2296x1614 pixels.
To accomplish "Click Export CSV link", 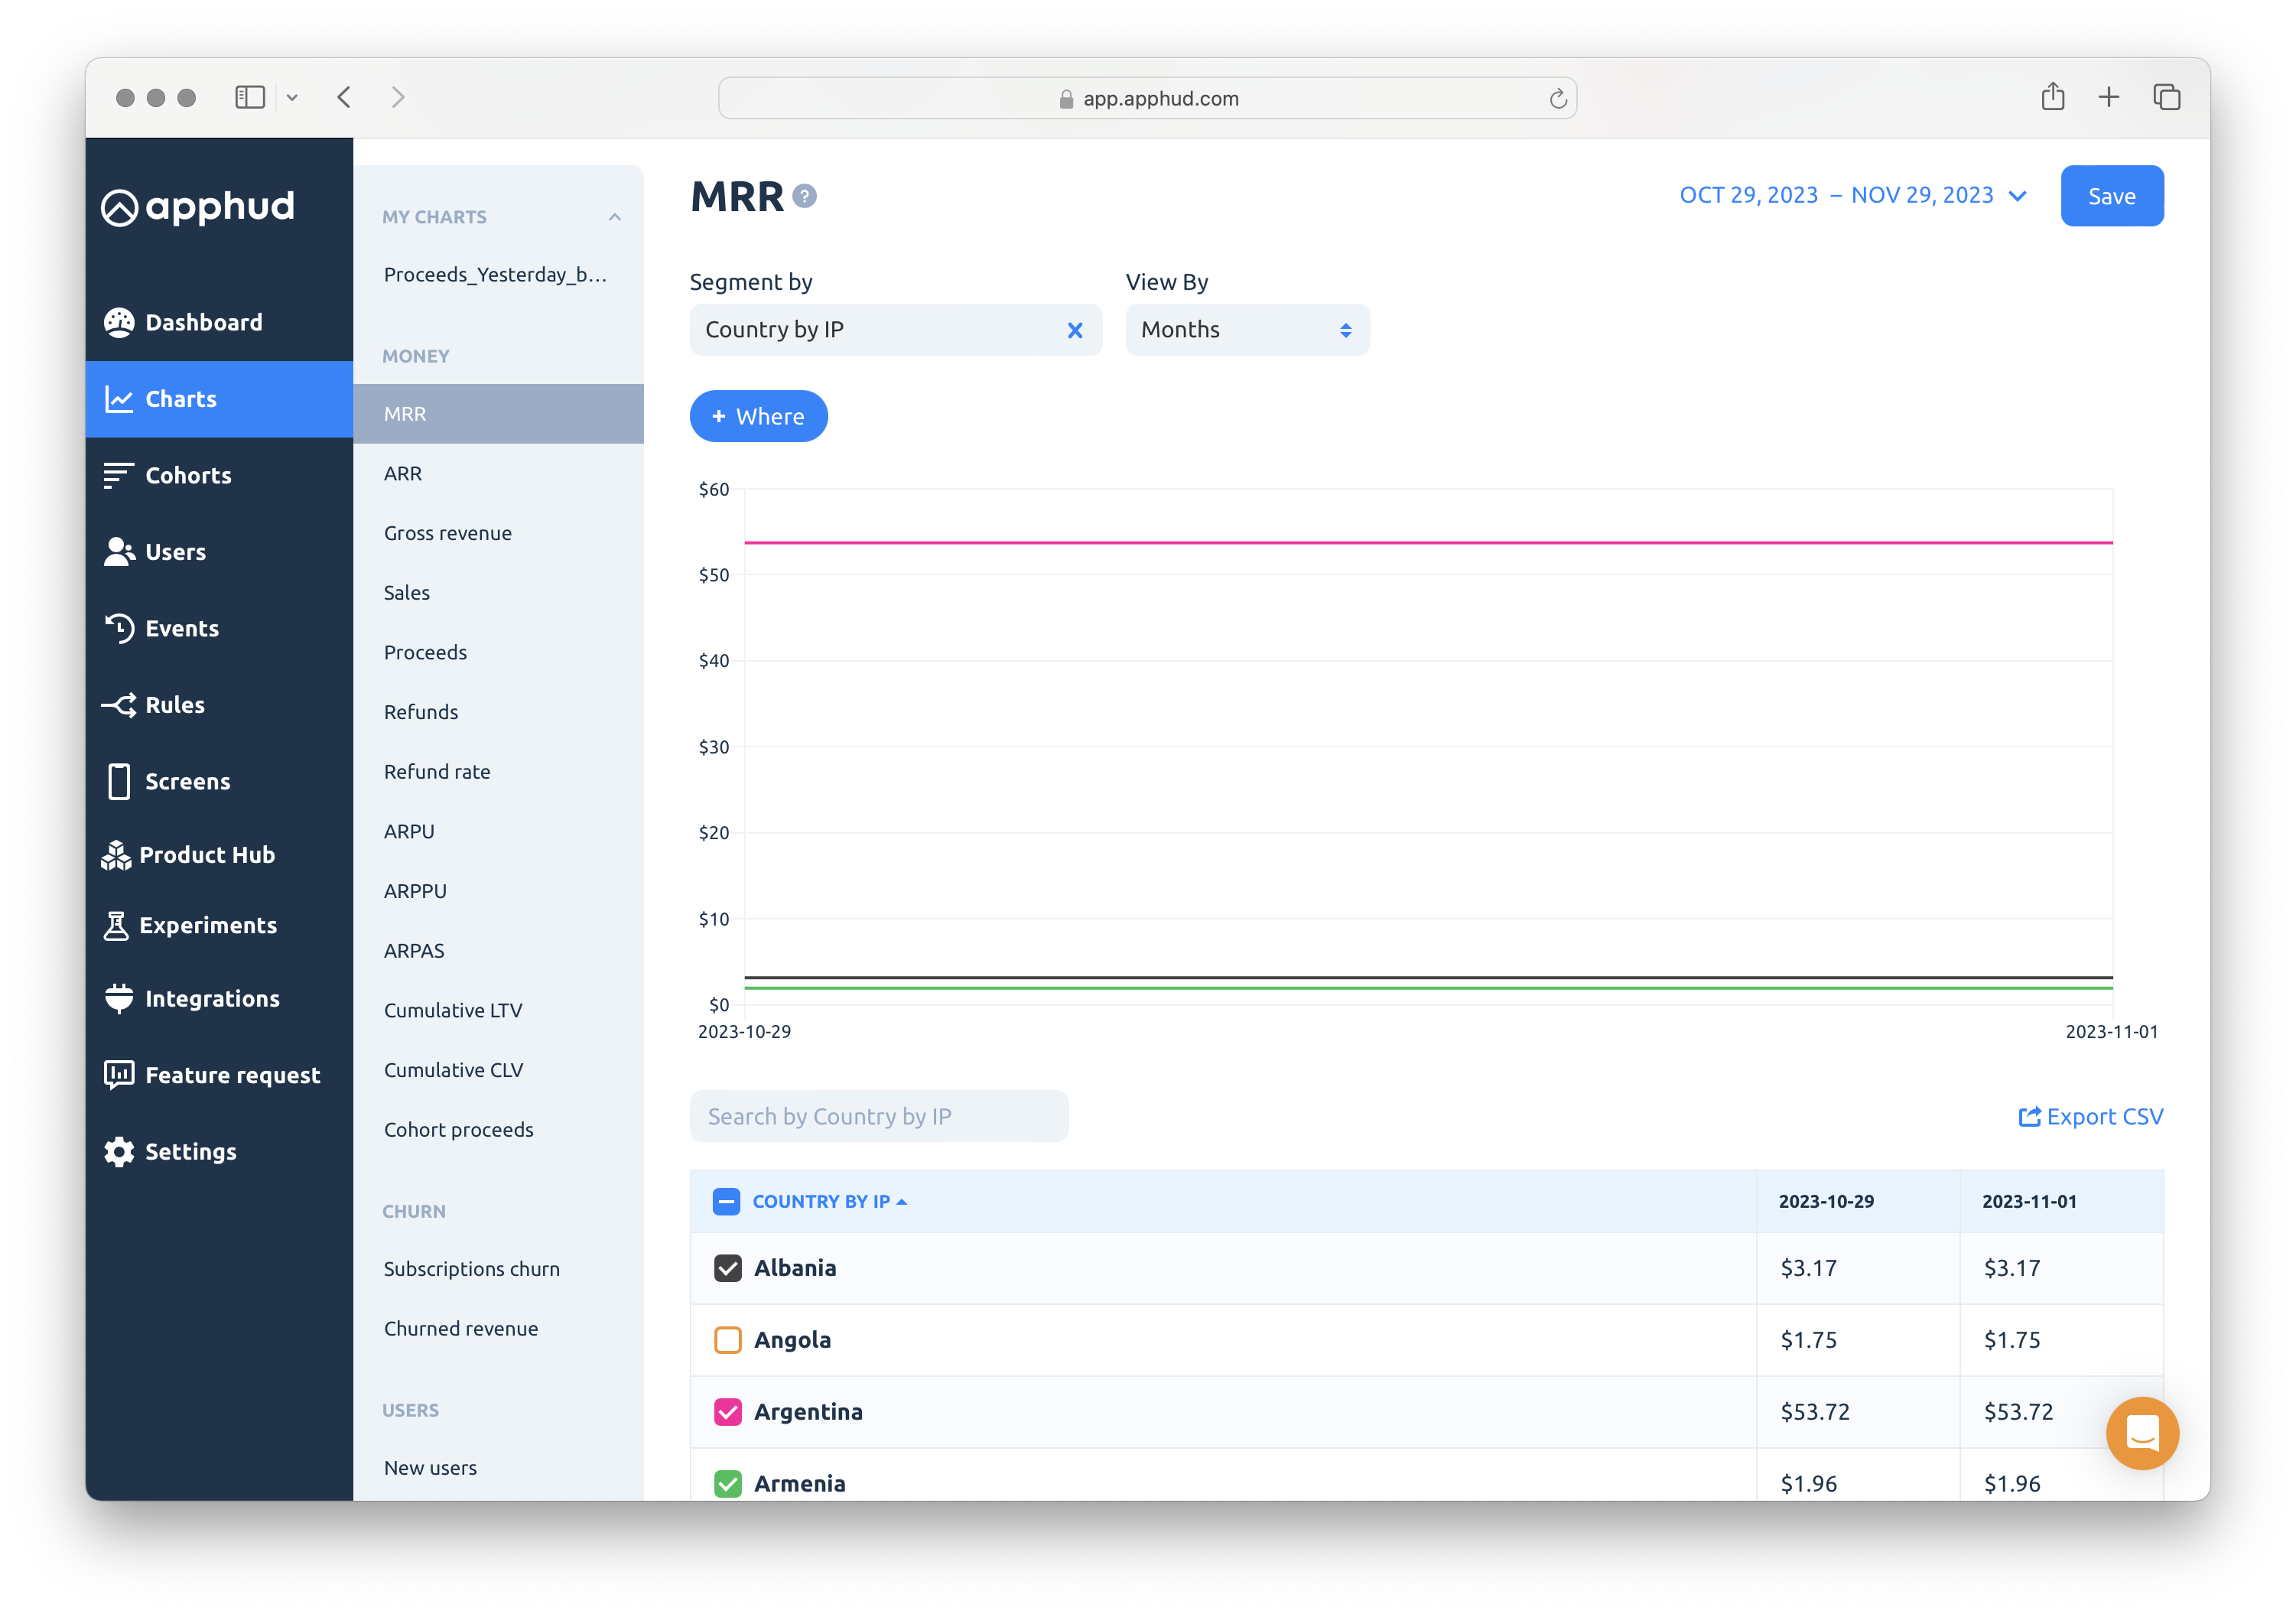I will pyautogui.click(x=2090, y=1116).
